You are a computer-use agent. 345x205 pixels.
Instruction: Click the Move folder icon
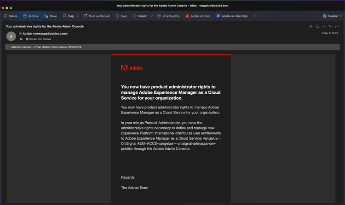(x=46, y=16)
